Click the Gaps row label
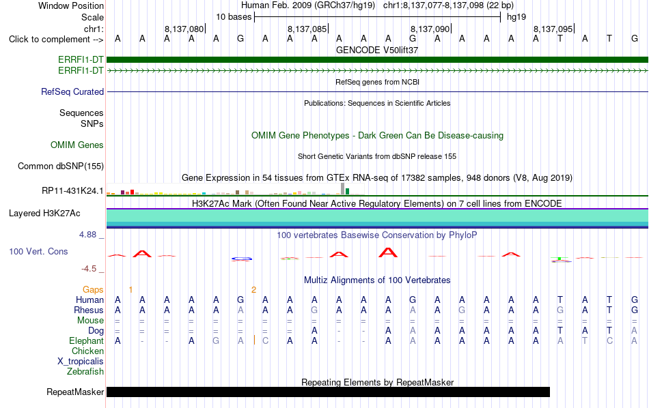This screenshot has width=649, height=408. (x=93, y=290)
